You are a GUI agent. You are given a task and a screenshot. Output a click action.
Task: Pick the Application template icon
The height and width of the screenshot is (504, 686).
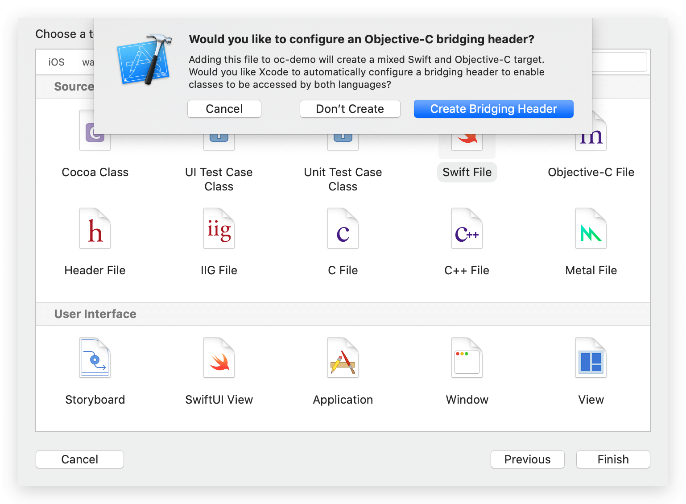(343, 357)
